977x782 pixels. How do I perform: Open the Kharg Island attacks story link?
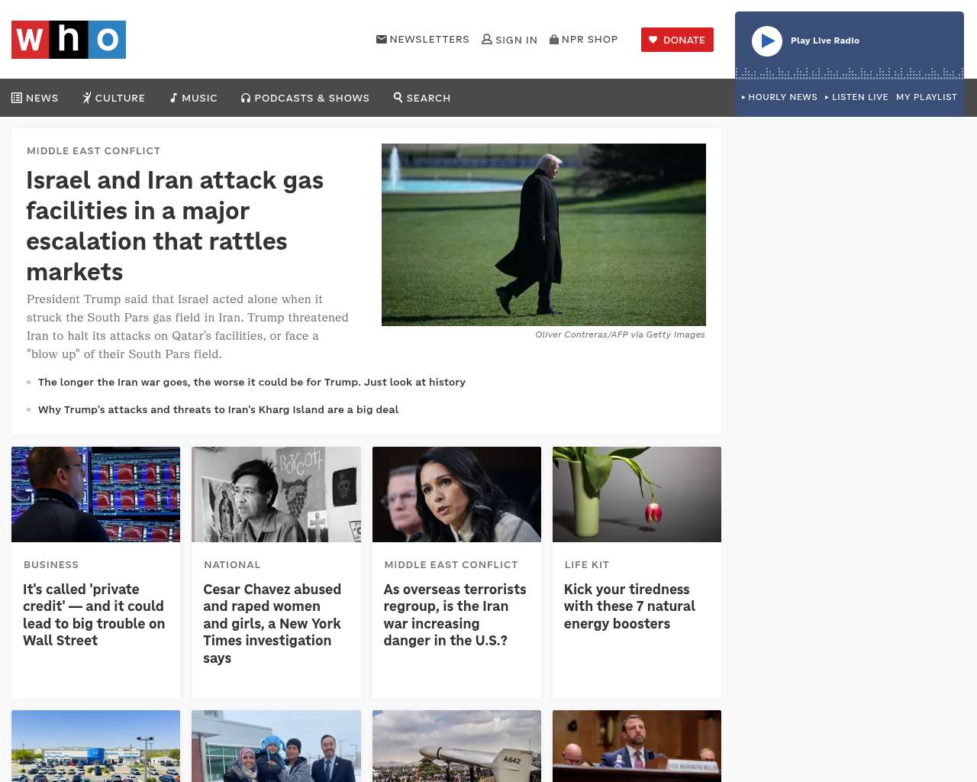(218, 409)
